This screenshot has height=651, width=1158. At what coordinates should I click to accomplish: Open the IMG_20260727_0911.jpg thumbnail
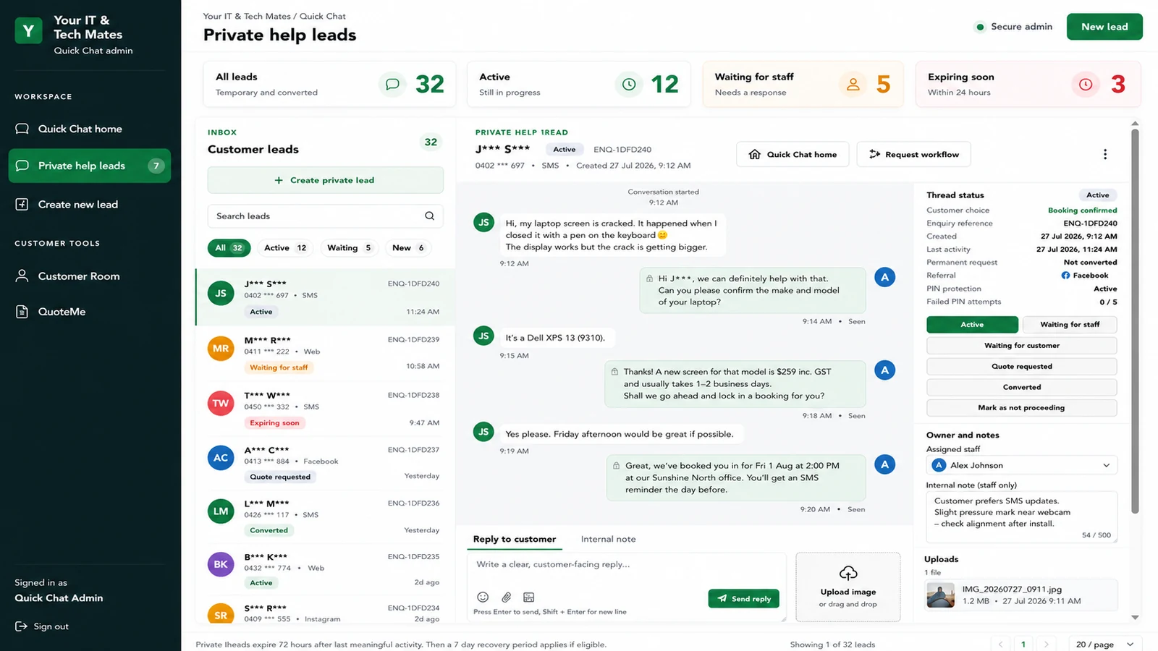(x=941, y=595)
